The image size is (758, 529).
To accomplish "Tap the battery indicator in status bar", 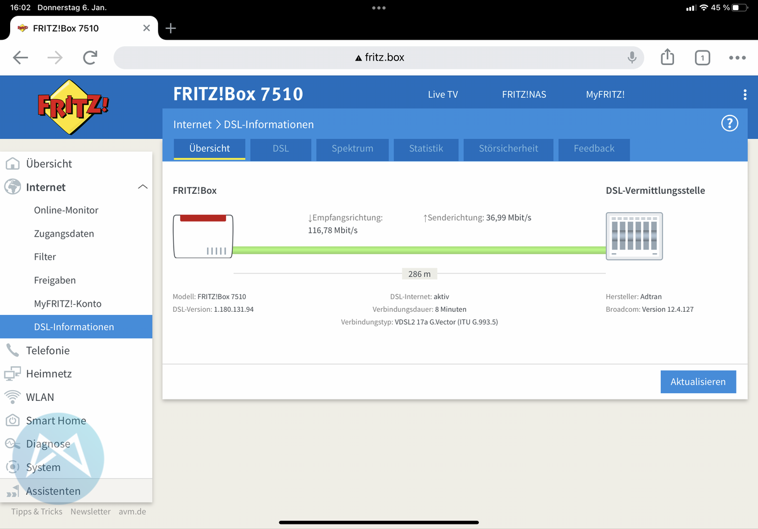I will coord(741,8).
